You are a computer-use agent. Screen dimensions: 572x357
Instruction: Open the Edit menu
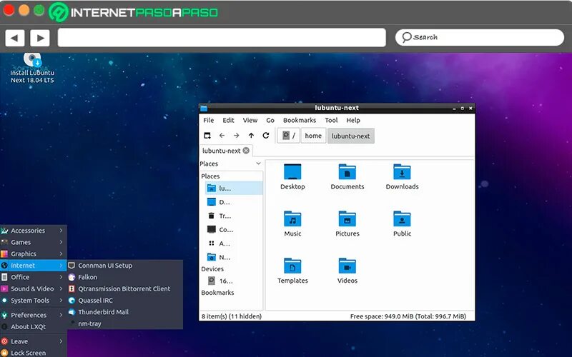[228, 120]
